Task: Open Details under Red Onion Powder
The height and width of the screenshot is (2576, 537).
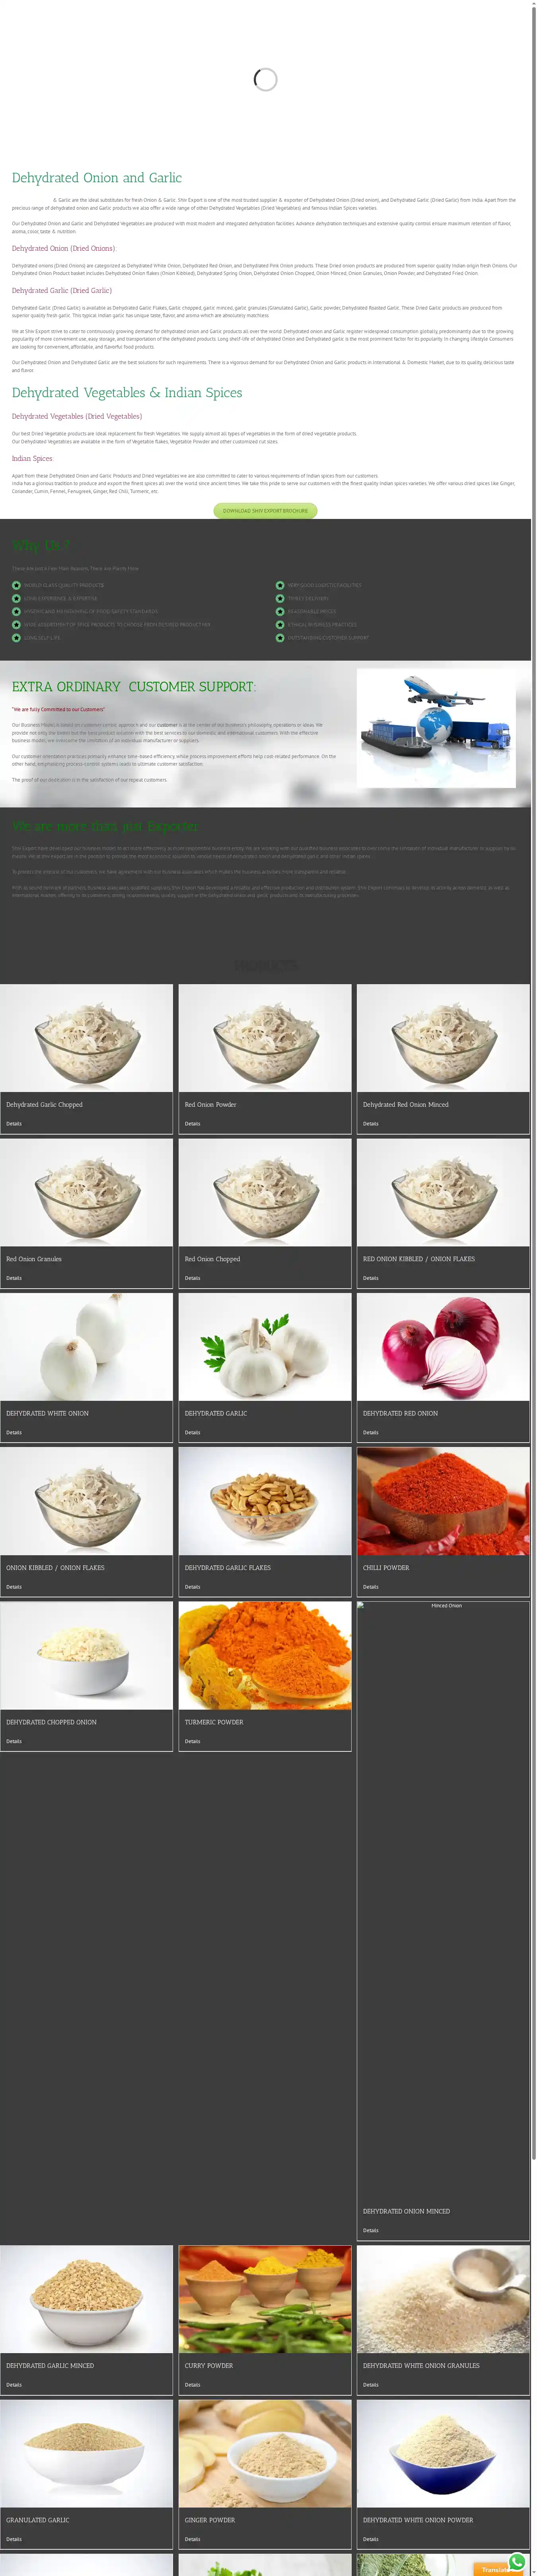Action: 192,1124
